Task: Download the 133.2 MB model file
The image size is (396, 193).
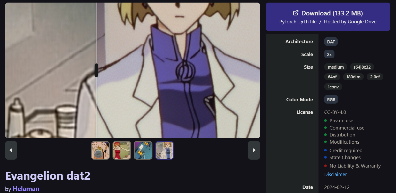Action: [328, 17]
